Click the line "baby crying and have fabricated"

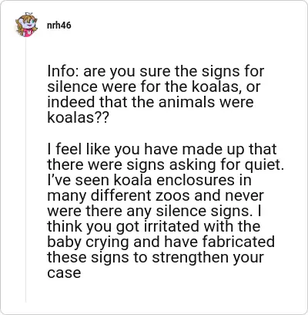(x=161, y=242)
